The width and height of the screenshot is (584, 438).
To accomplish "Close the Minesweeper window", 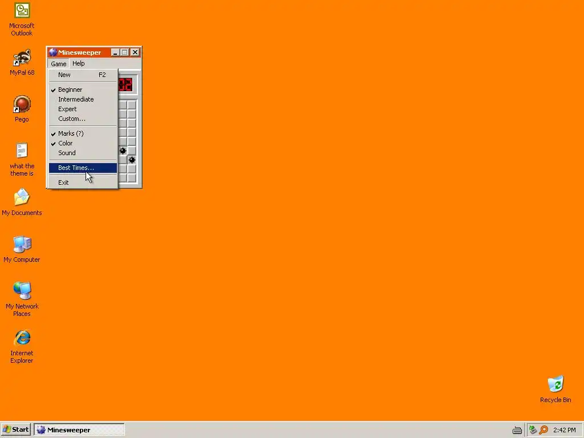I will click(135, 52).
